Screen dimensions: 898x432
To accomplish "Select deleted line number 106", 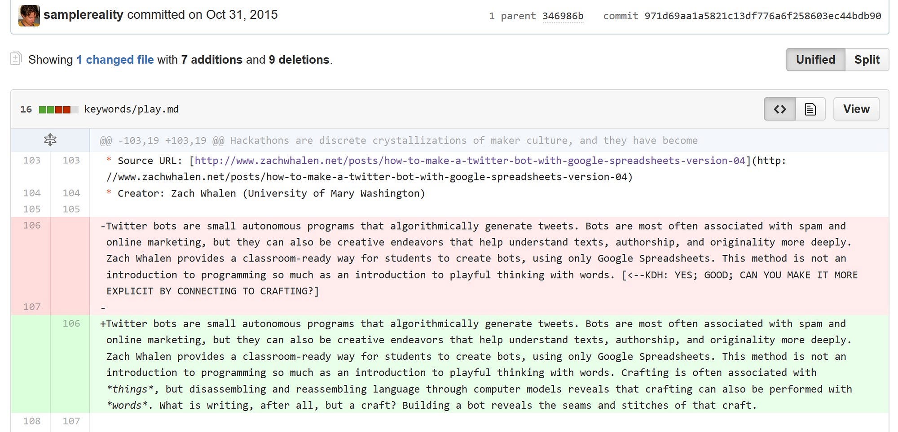I will (x=31, y=226).
